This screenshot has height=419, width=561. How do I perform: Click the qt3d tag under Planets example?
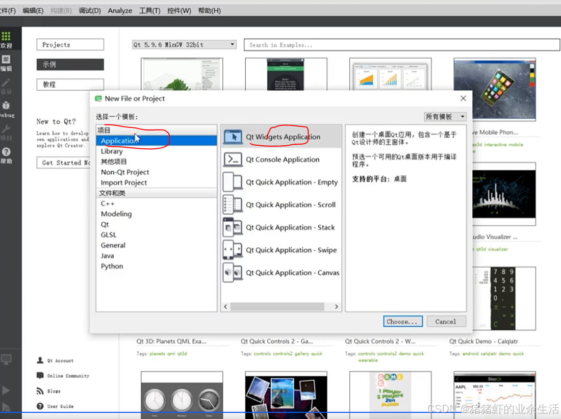tap(182, 354)
